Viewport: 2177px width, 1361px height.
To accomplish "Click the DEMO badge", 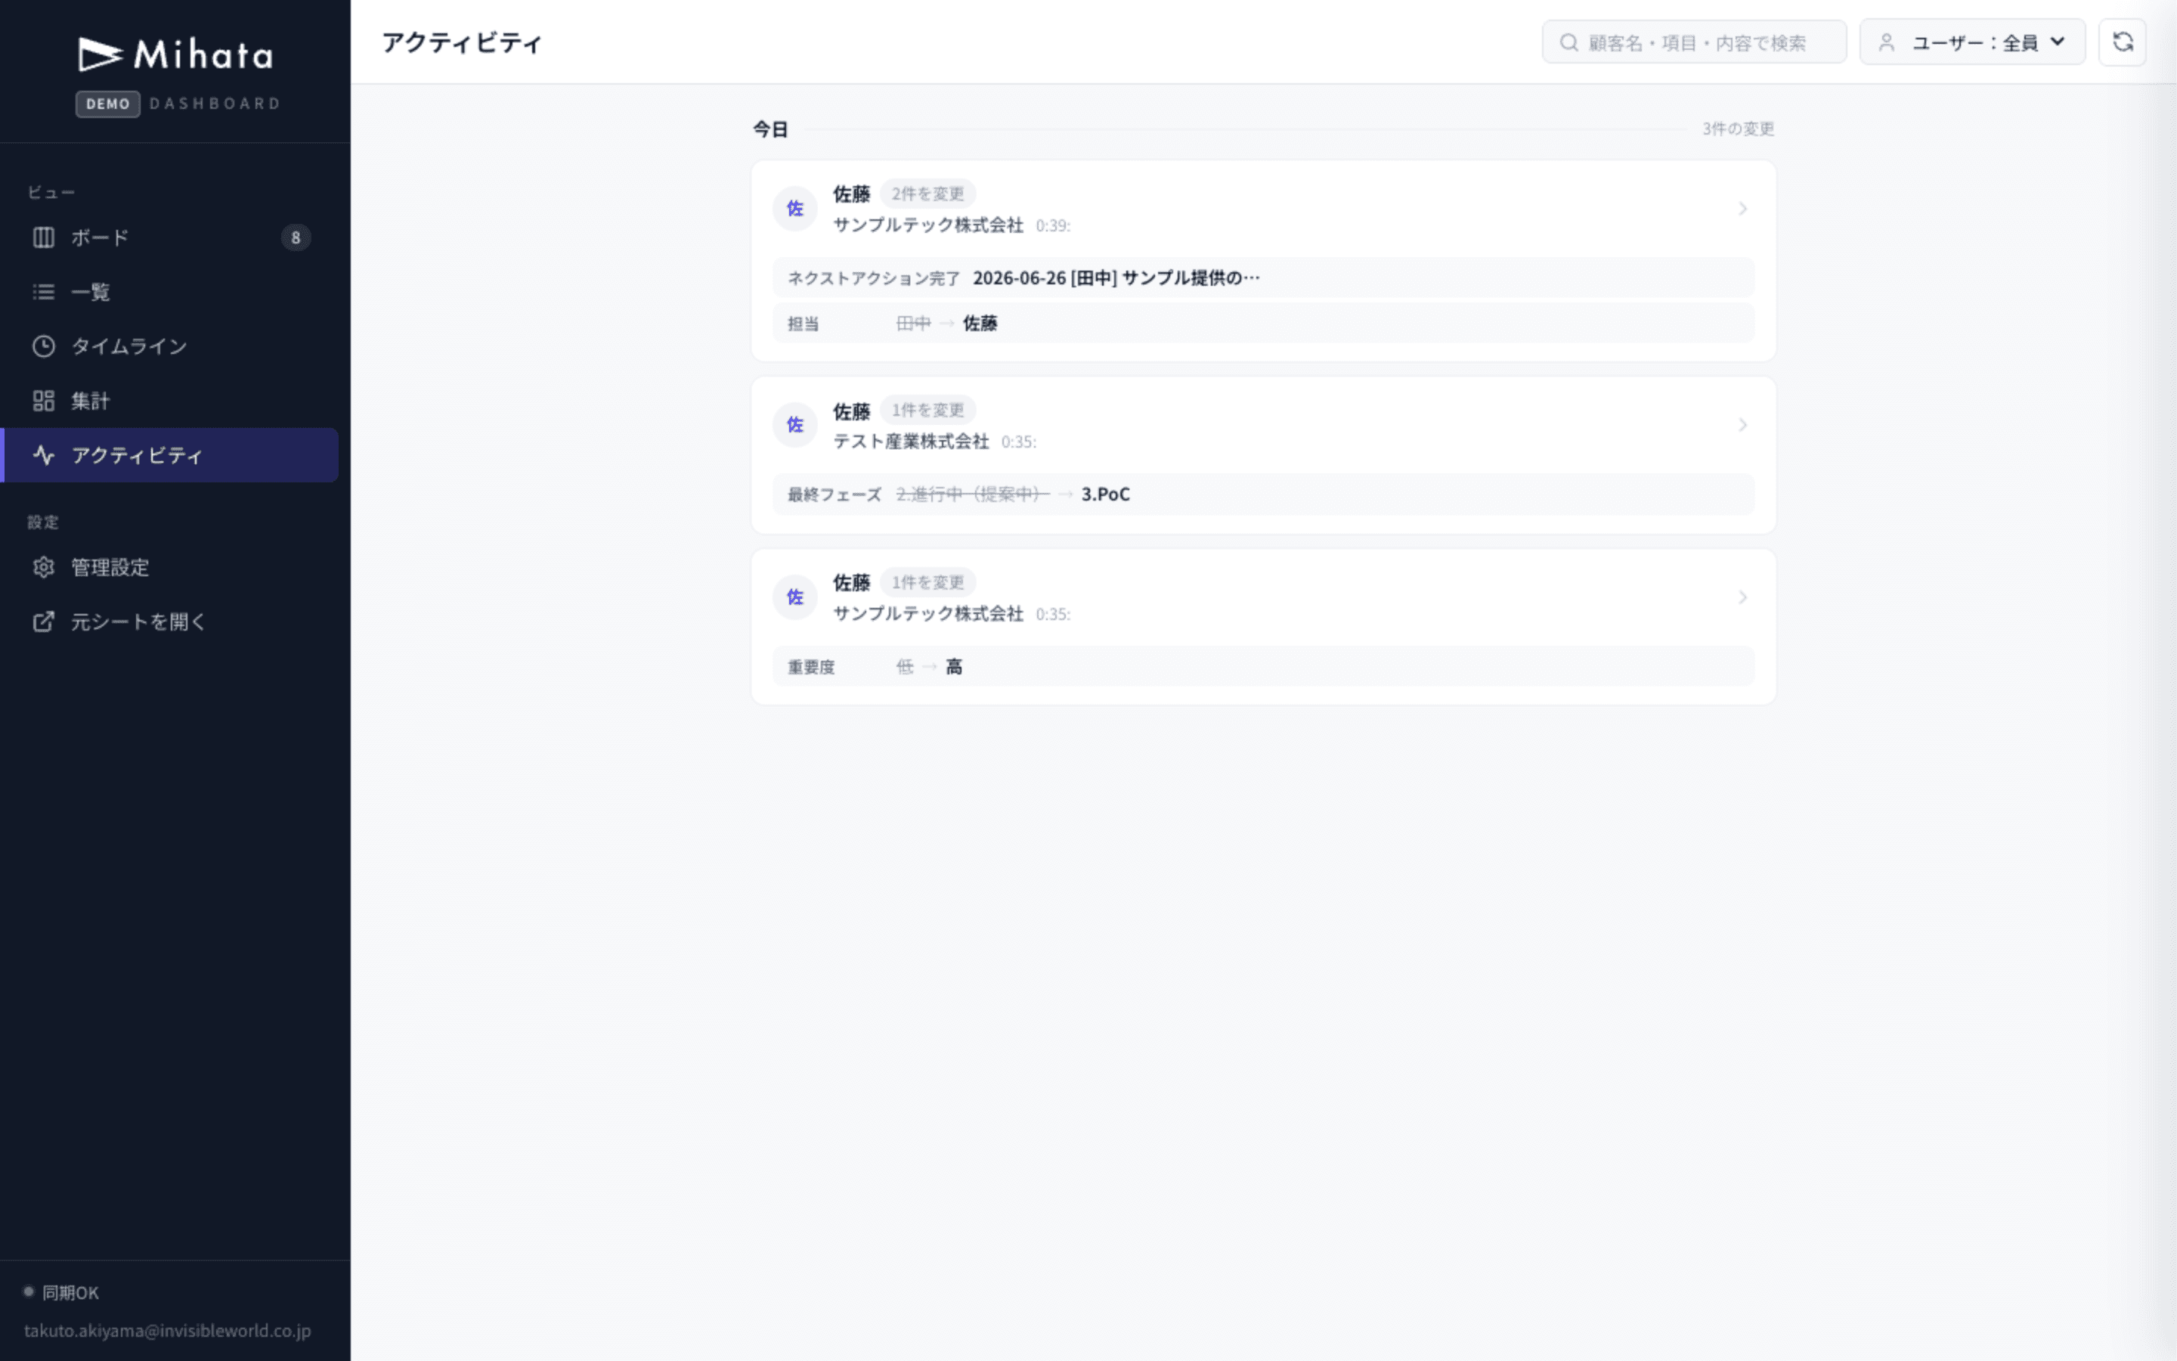I will pos(108,104).
